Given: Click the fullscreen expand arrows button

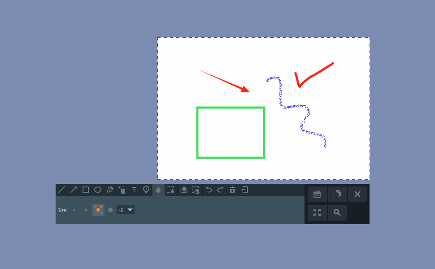Looking at the screenshot, I should tap(317, 213).
